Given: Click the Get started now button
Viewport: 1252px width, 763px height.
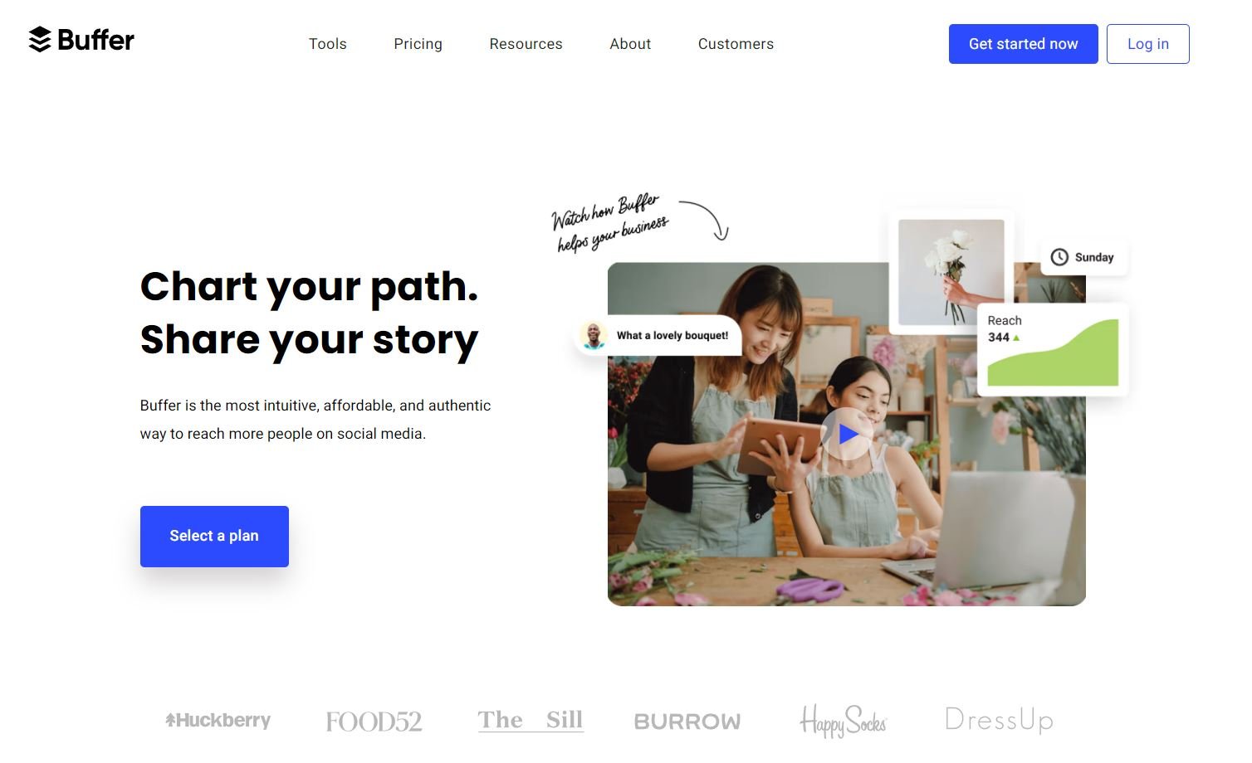Looking at the screenshot, I should coord(1023,44).
